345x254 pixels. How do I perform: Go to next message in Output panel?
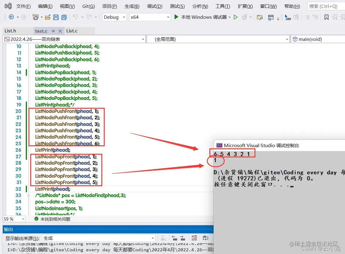182,238
